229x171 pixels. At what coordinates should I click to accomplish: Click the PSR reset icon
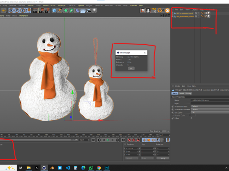[154, 10]
